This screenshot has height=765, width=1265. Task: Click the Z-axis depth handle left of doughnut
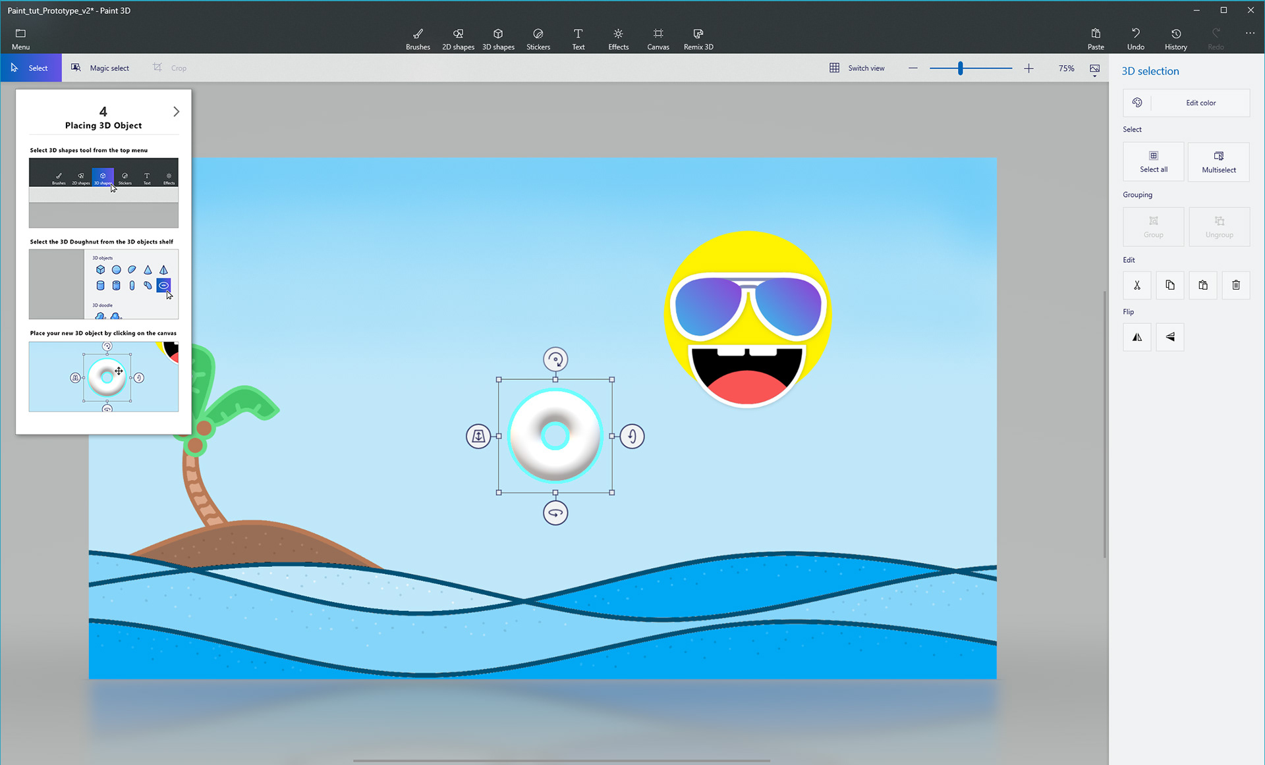click(x=478, y=436)
